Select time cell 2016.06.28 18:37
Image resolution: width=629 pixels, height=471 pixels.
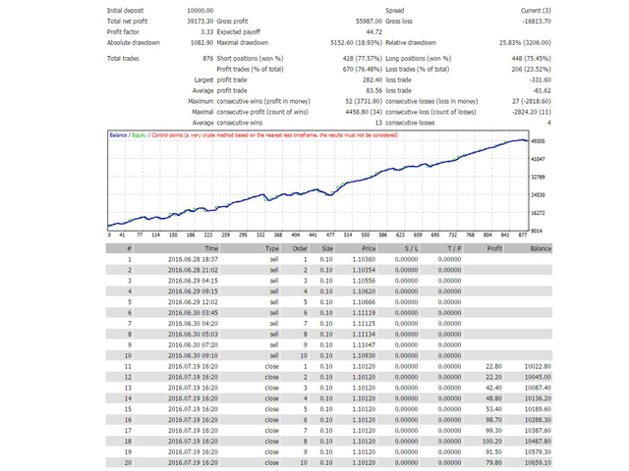click(193, 259)
